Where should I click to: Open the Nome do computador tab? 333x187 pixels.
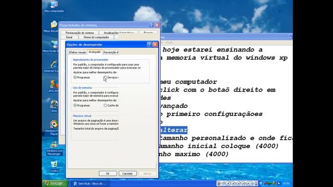pyautogui.click(x=96, y=37)
